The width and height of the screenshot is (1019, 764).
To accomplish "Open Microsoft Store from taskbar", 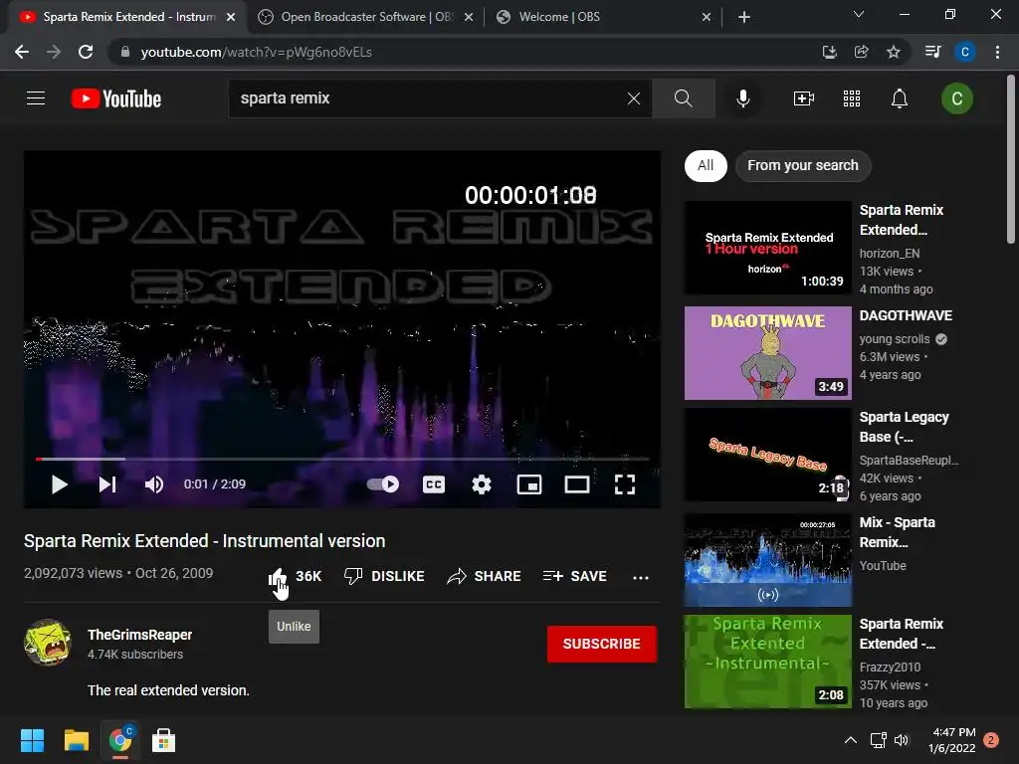I will click(x=163, y=740).
